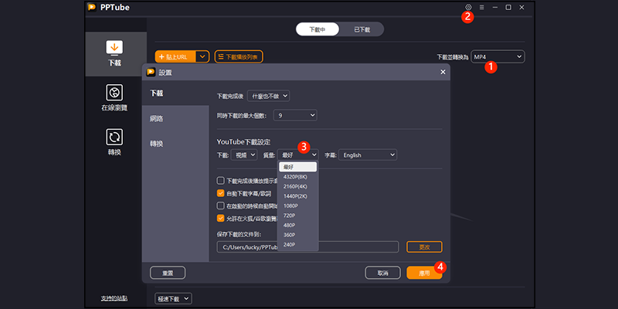Viewport: 618px width, 309px height.
Task: Click the orange Apply button
Action: point(424,273)
